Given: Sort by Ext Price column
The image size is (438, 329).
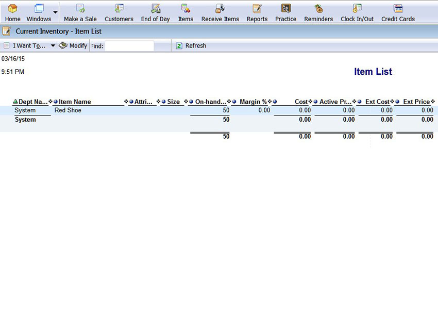Looking at the screenshot, I should point(416,102).
